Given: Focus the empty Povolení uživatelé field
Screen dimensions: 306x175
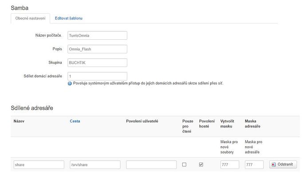Looking at the screenshot, I should (151, 165).
